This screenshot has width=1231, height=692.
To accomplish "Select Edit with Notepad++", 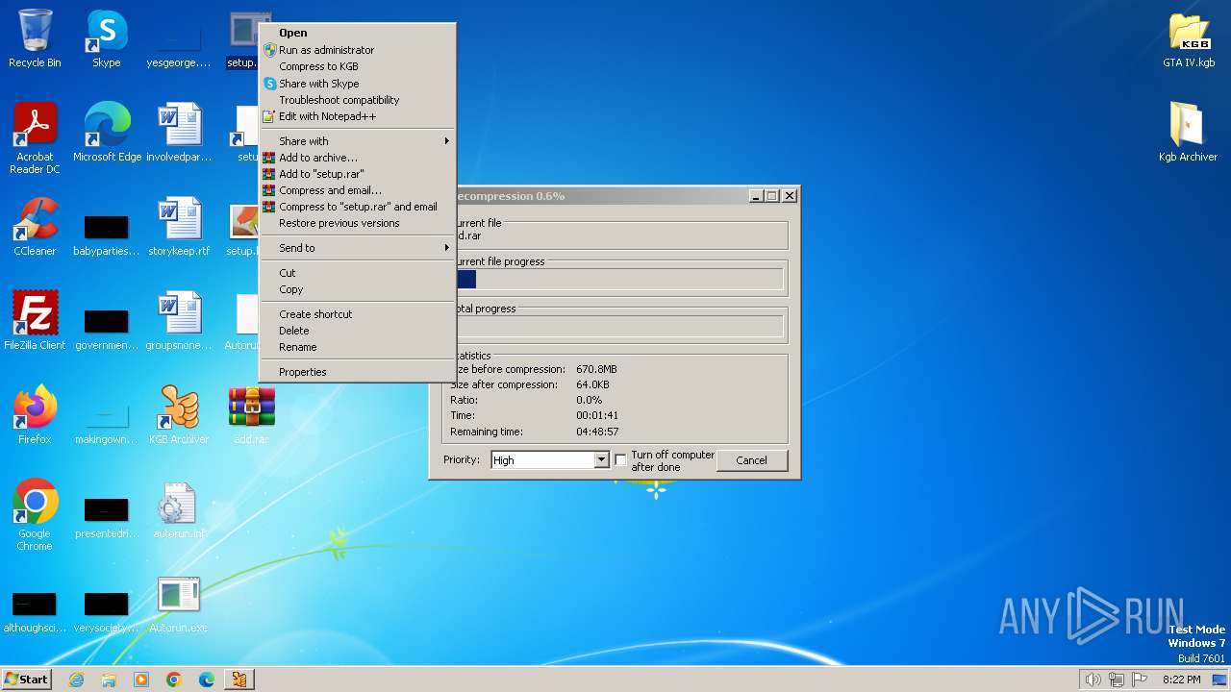I will pyautogui.click(x=358, y=116).
